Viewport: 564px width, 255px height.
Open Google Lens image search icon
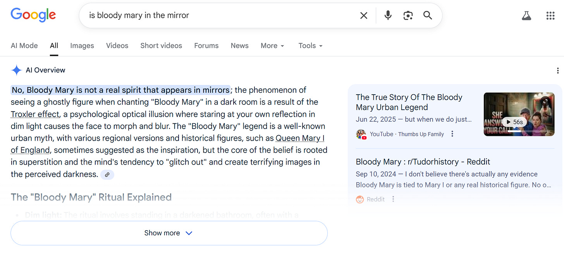408,15
